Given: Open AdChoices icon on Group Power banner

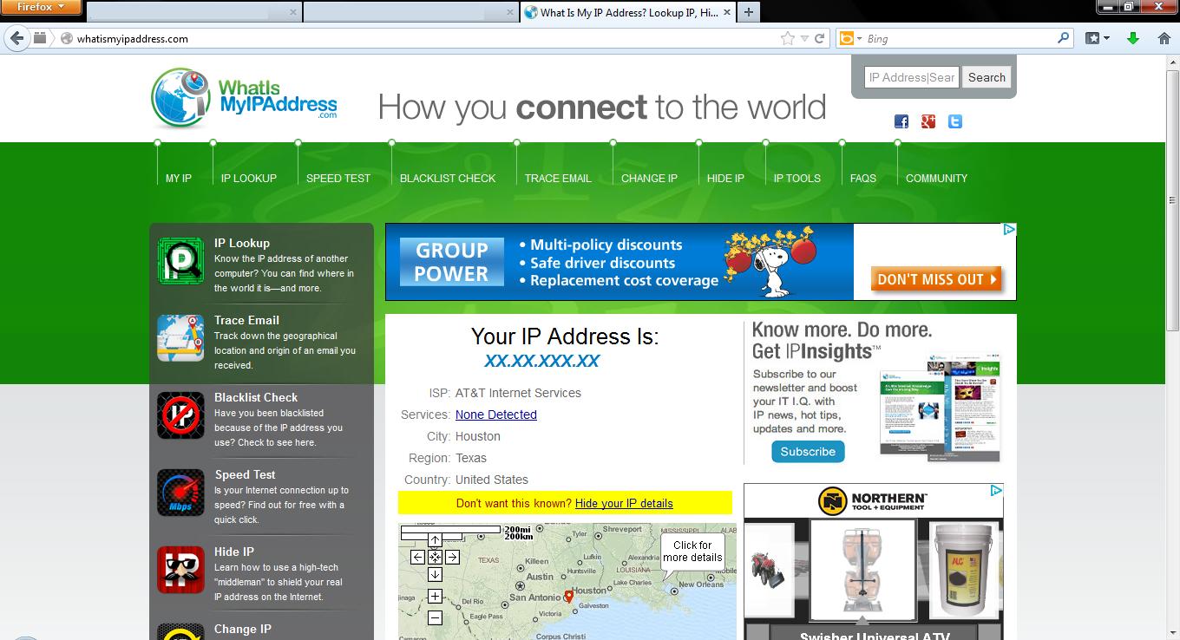Looking at the screenshot, I should point(1009,230).
